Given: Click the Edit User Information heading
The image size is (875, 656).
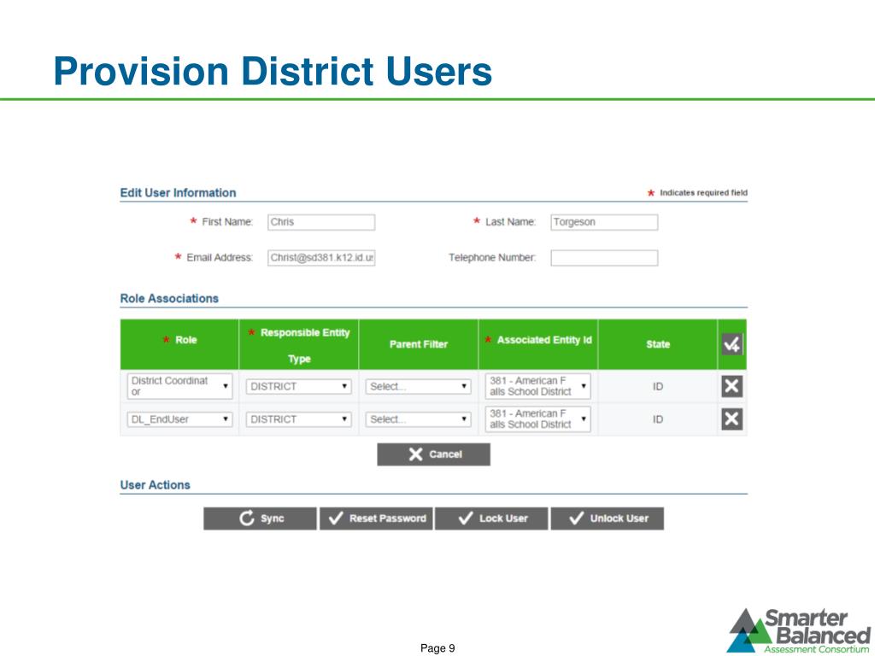Looking at the screenshot, I should pos(178,192).
